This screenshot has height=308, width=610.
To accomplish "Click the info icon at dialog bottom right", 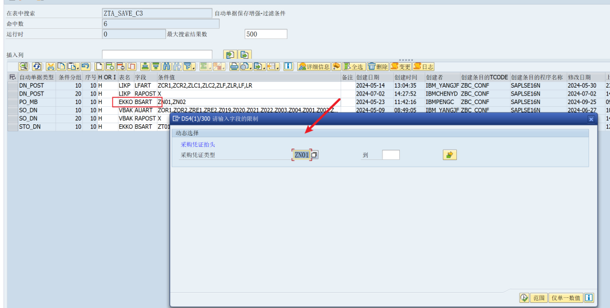I will [589, 298].
